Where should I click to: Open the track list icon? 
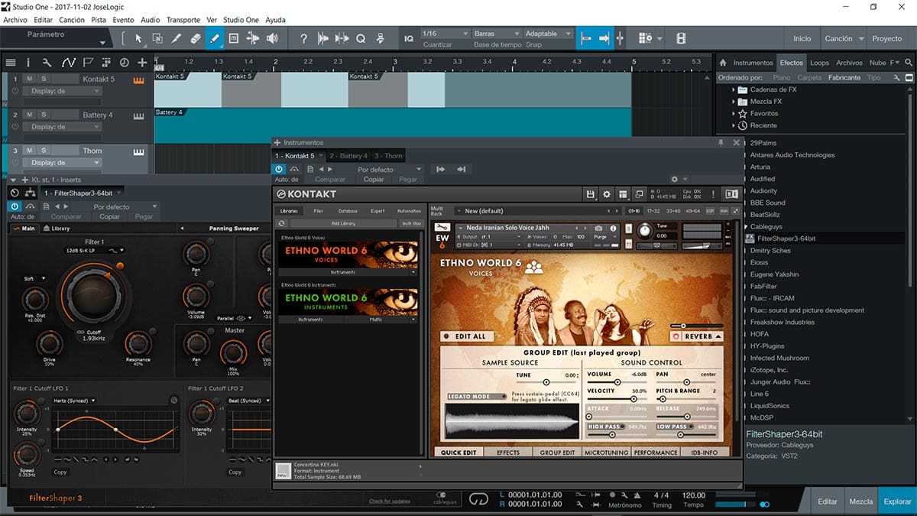click(x=11, y=63)
